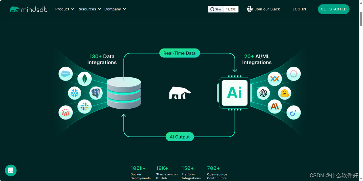Image resolution: width=363 pixels, height=181 pixels.
Task: Select the Hugging Face emoji icon
Action: (284, 93)
